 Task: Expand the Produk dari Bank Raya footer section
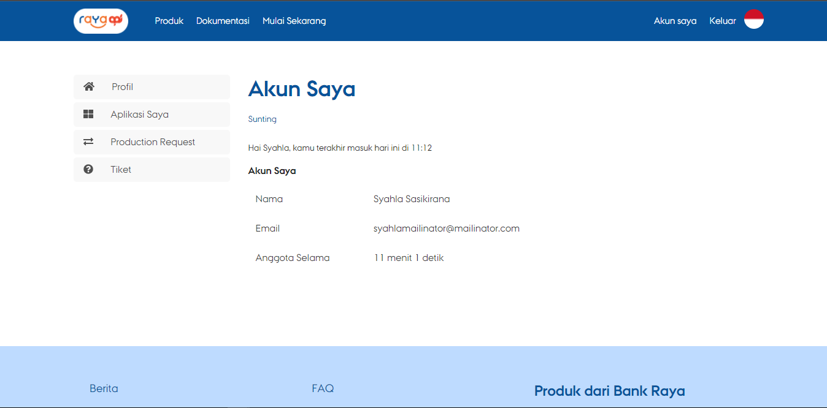(610, 390)
